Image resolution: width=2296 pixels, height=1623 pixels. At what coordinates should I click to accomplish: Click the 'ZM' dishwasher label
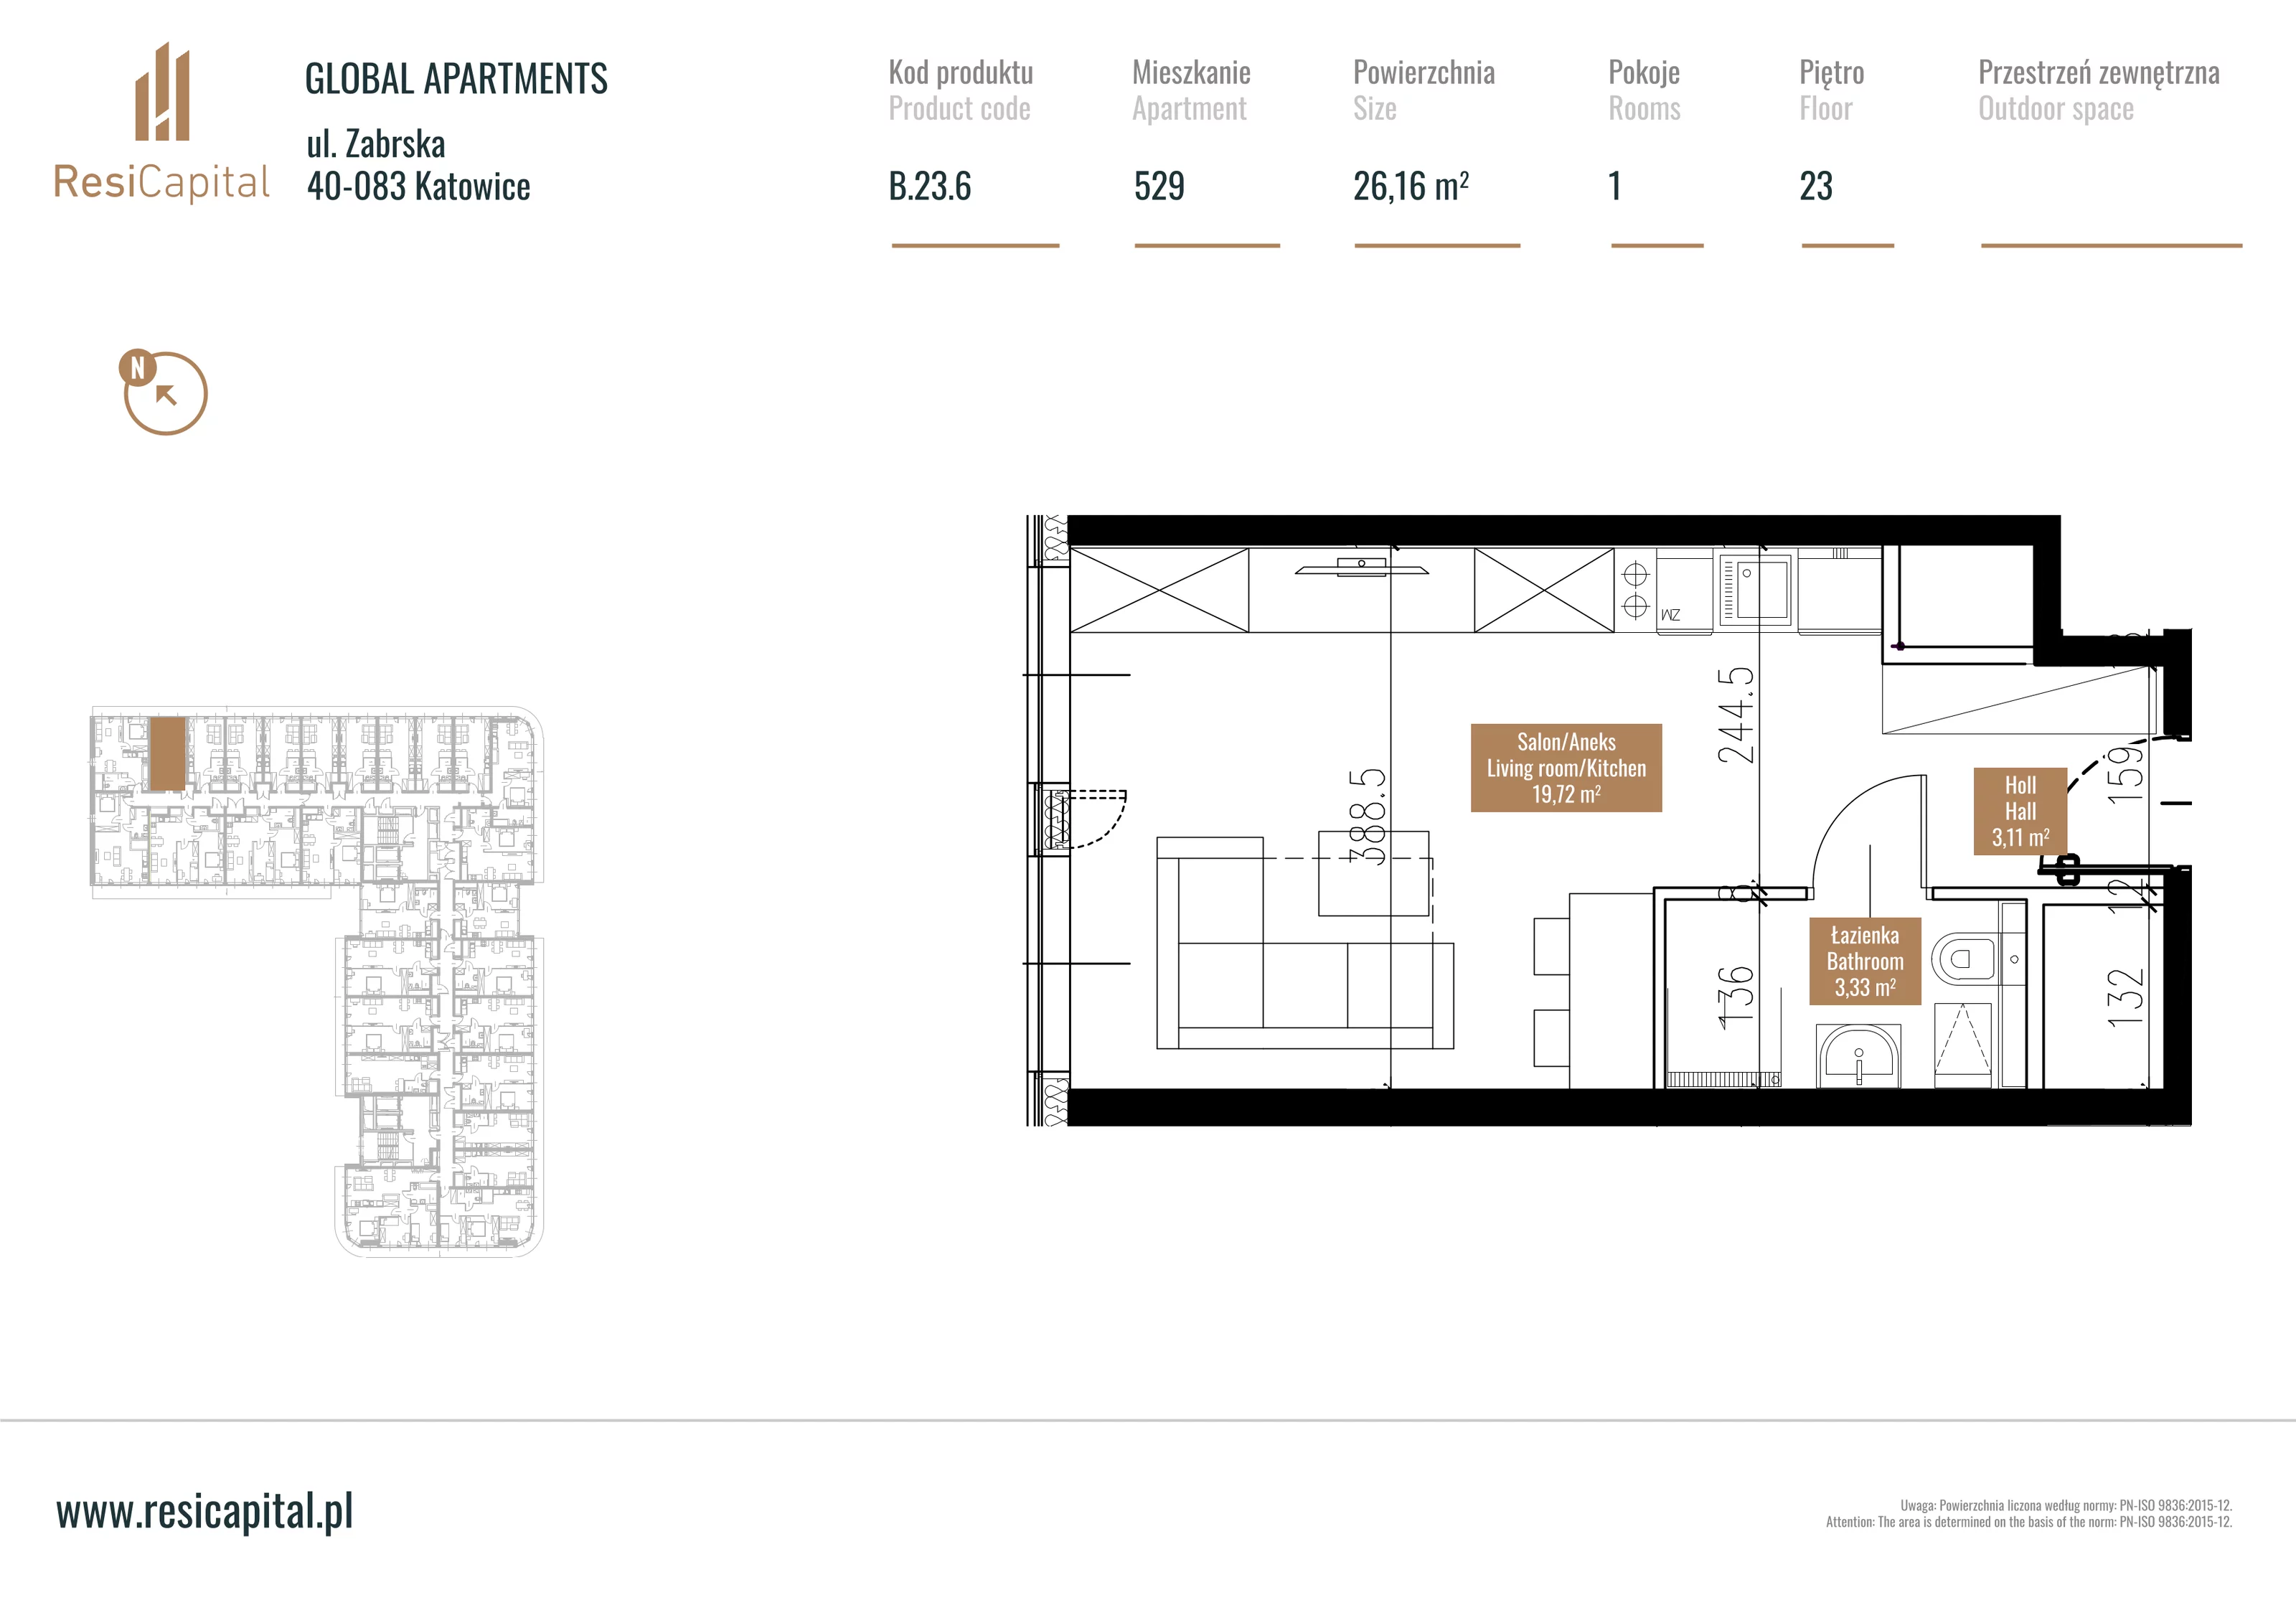(x=1670, y=615)
